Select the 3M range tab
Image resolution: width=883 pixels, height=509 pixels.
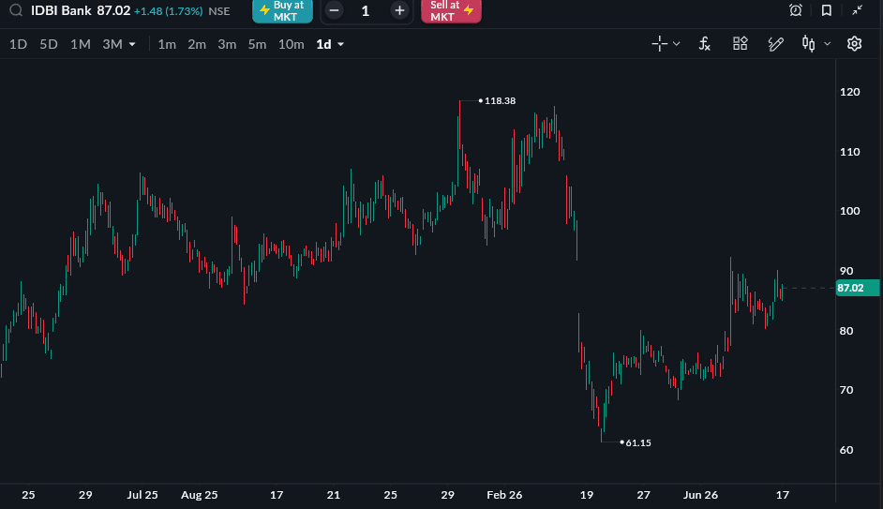pos(112,44)
